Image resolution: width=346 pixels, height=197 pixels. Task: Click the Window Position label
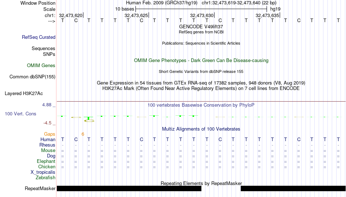click(x=38, y=3)
